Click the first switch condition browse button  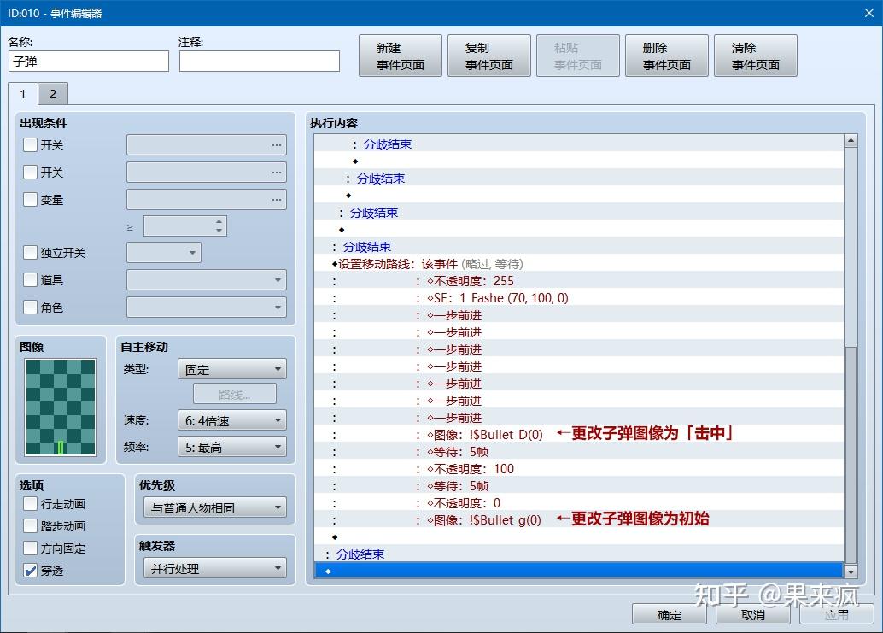275,144
